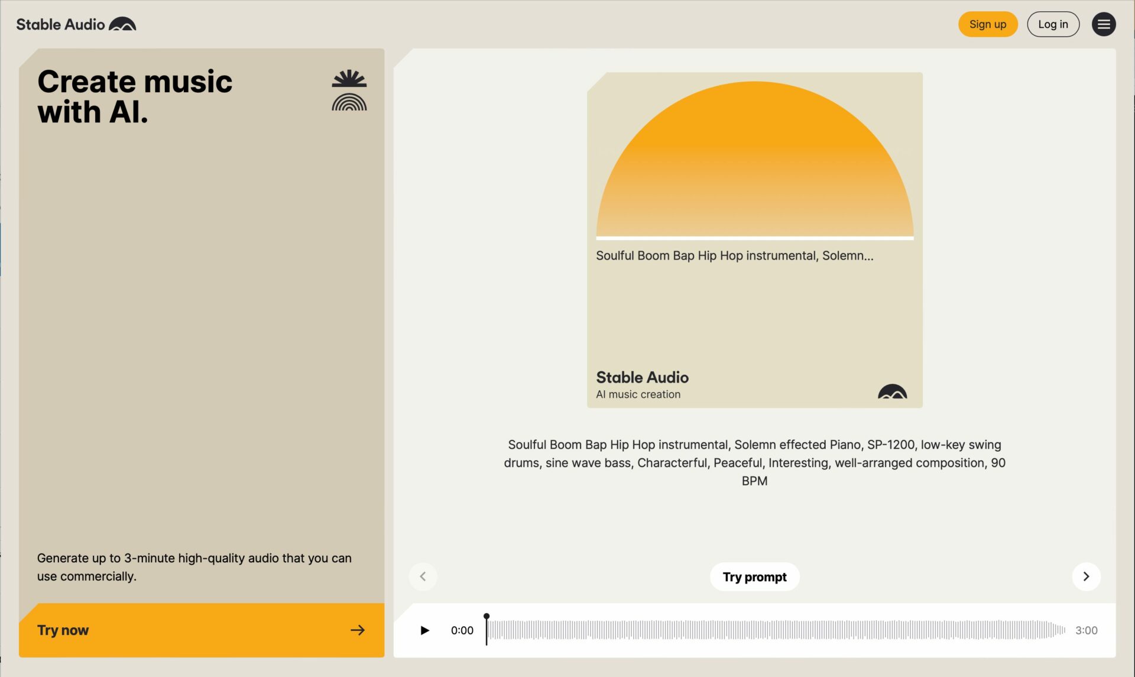1135x677 pixels.
Task: Click the sunrise rainbow icon
Action: [x=349, y=90]
